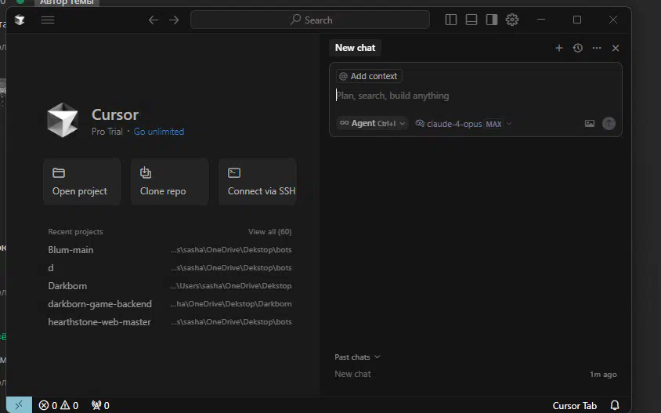Open notifications bell icon
The width and height of the screenshot is (661, 413).
(x=615, y=405)
